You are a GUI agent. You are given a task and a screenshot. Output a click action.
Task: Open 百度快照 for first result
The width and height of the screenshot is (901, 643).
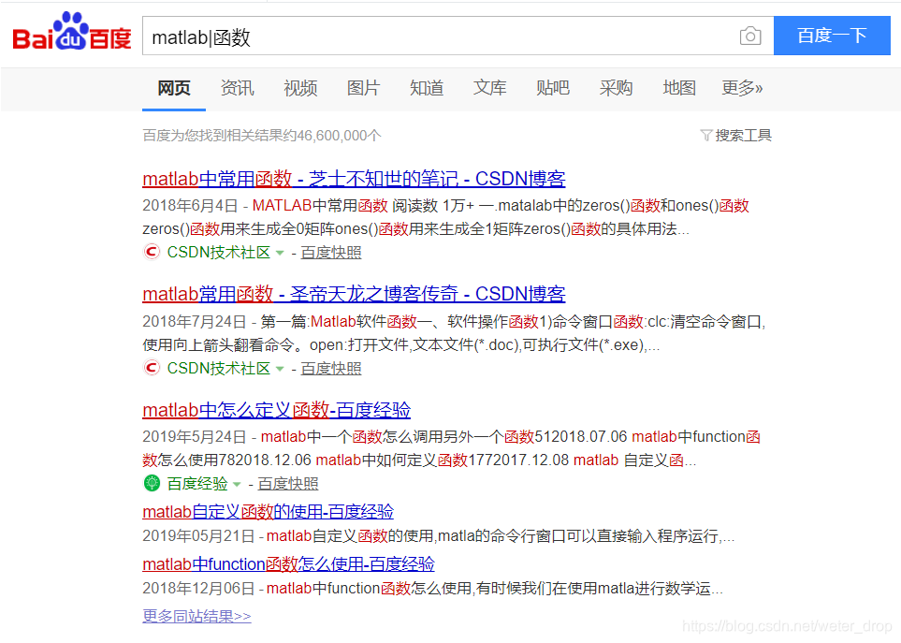point(331,253)
